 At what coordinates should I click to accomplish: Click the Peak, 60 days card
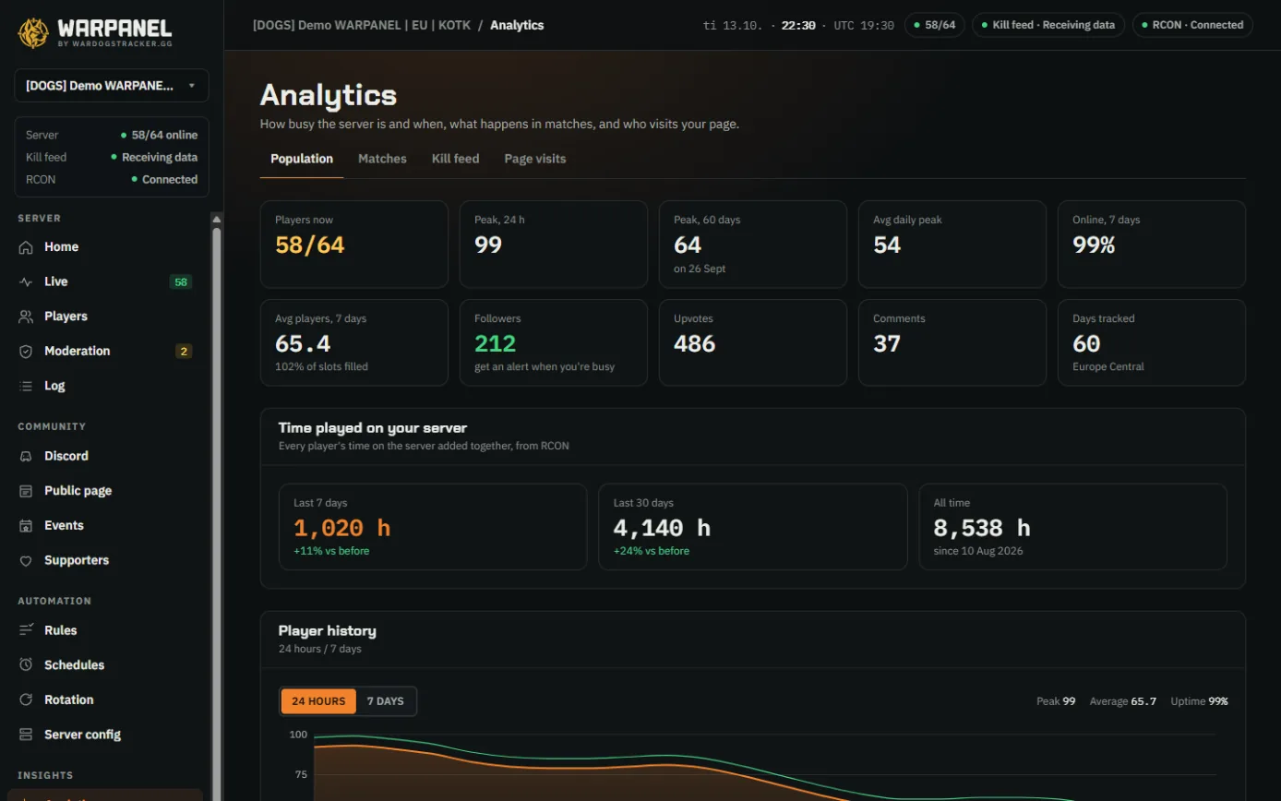click(753, 245)
